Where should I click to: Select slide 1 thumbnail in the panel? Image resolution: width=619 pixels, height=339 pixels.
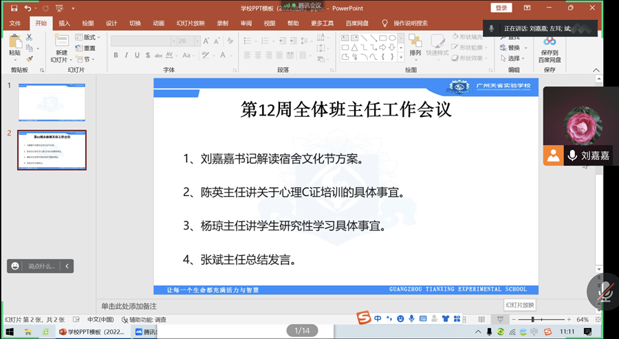pos(52,102)
